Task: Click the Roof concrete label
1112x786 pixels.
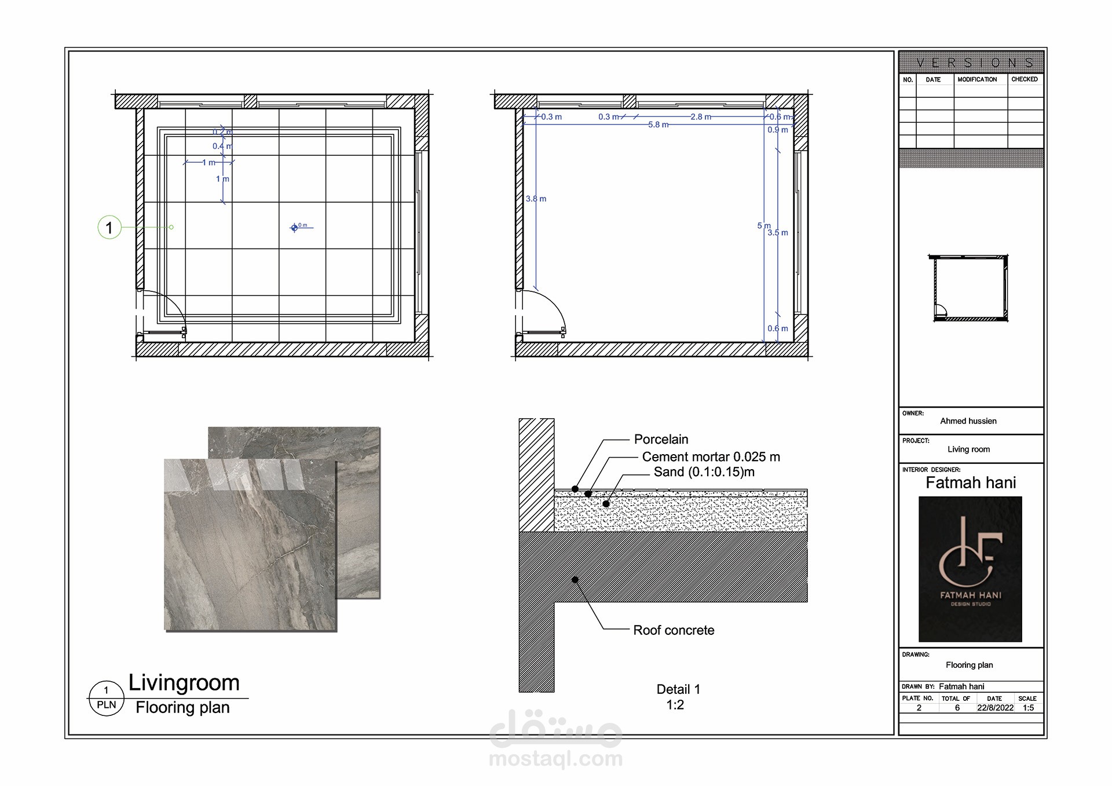Action: click(x=674, y=630)
